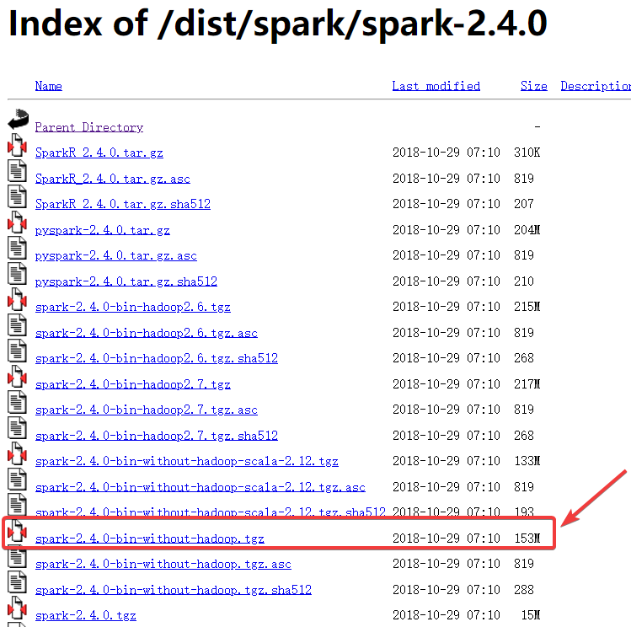The width and height of the screenshot is (631, 627).
Task: Download spark-2.4.0-bin-without-hadoop.tgz
Action: (x=150, y=539)
